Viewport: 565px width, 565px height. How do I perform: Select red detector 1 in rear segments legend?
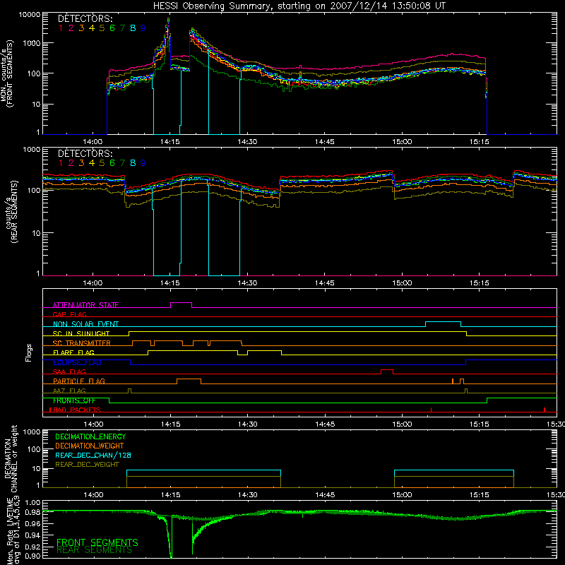tap(61, 163)
